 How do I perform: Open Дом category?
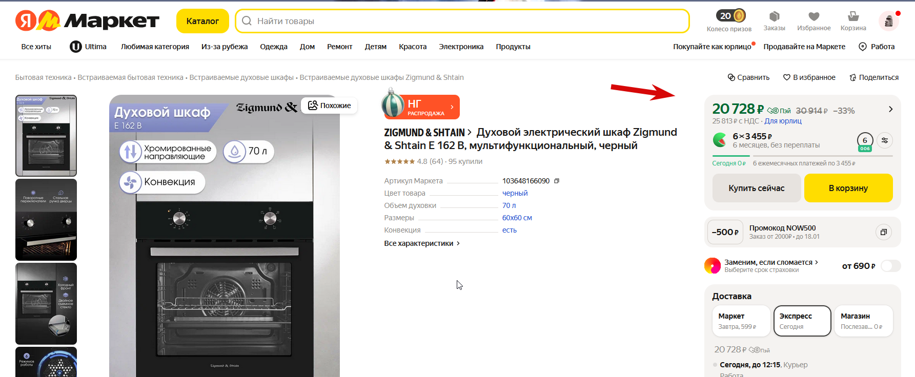[308, 47]
